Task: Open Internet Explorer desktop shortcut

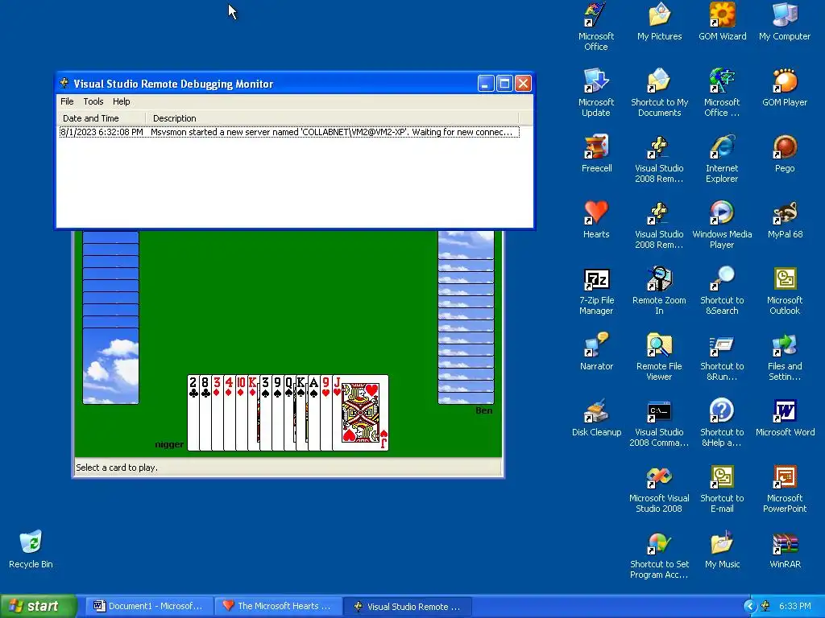Action: (x=722, y=159)
